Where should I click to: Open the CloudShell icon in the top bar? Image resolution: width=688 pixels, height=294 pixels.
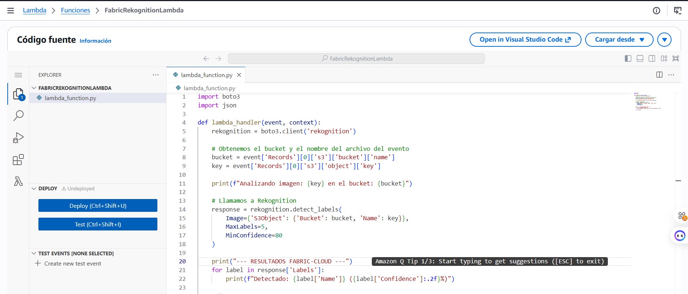678,11
